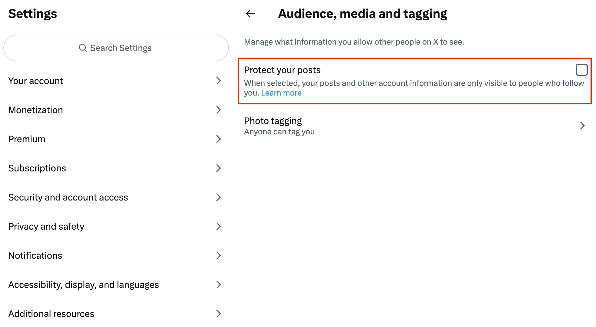Expand Accessibility, display, and languages chevron
Image resolution: width=596 pixels, height=327 pixels.
point(218,285)
